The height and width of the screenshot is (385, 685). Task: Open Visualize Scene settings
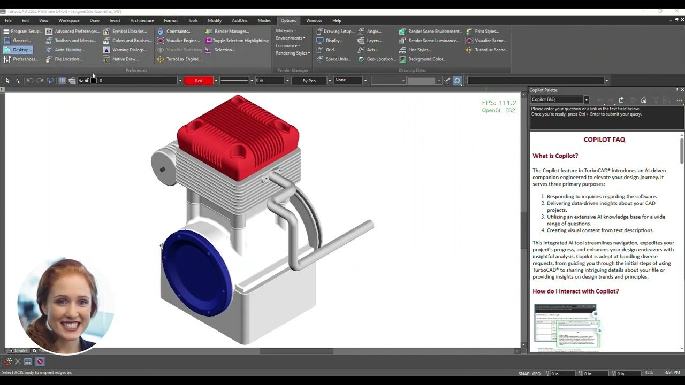tap(486, 41)
